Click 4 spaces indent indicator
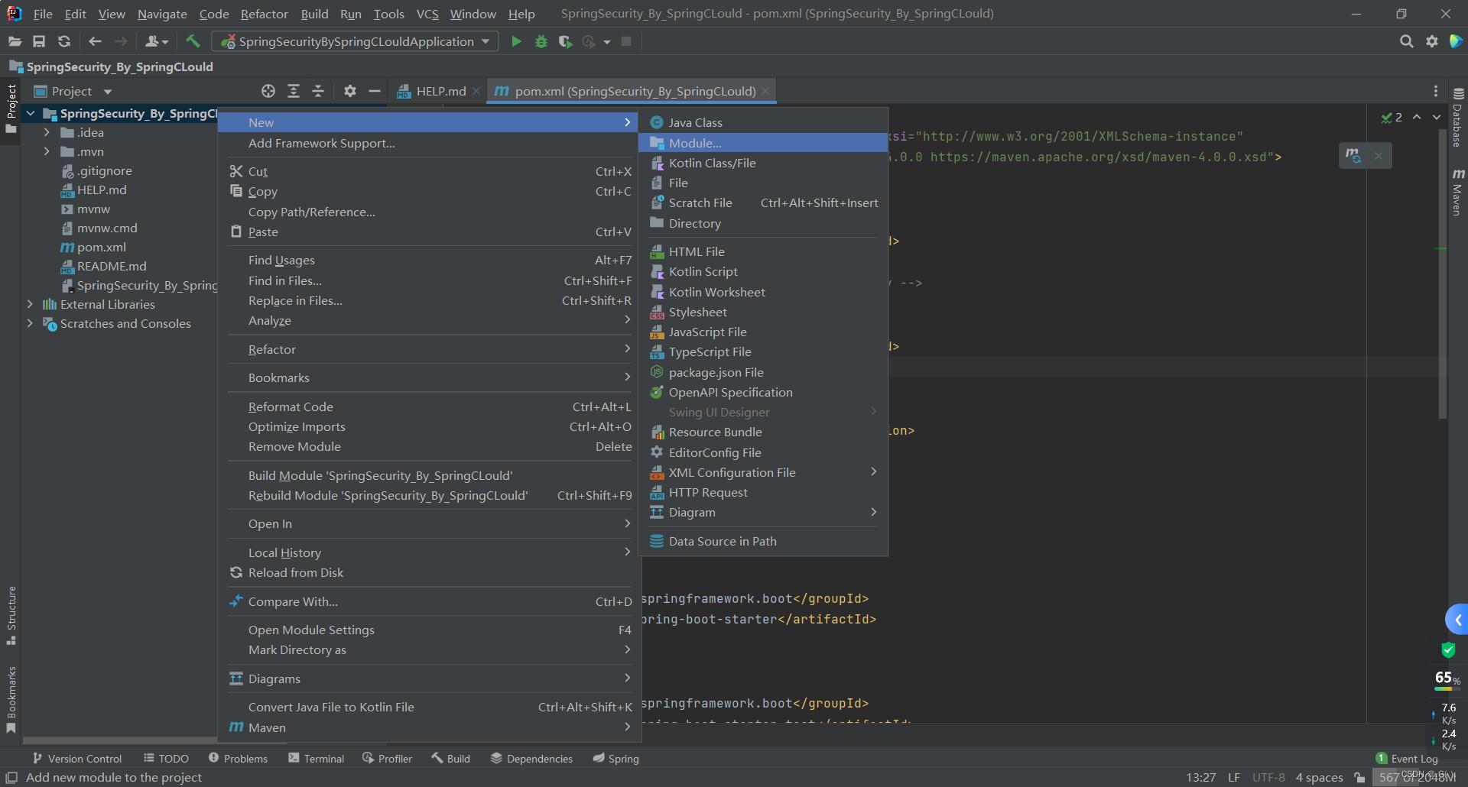 click(x=1319, y=777)
